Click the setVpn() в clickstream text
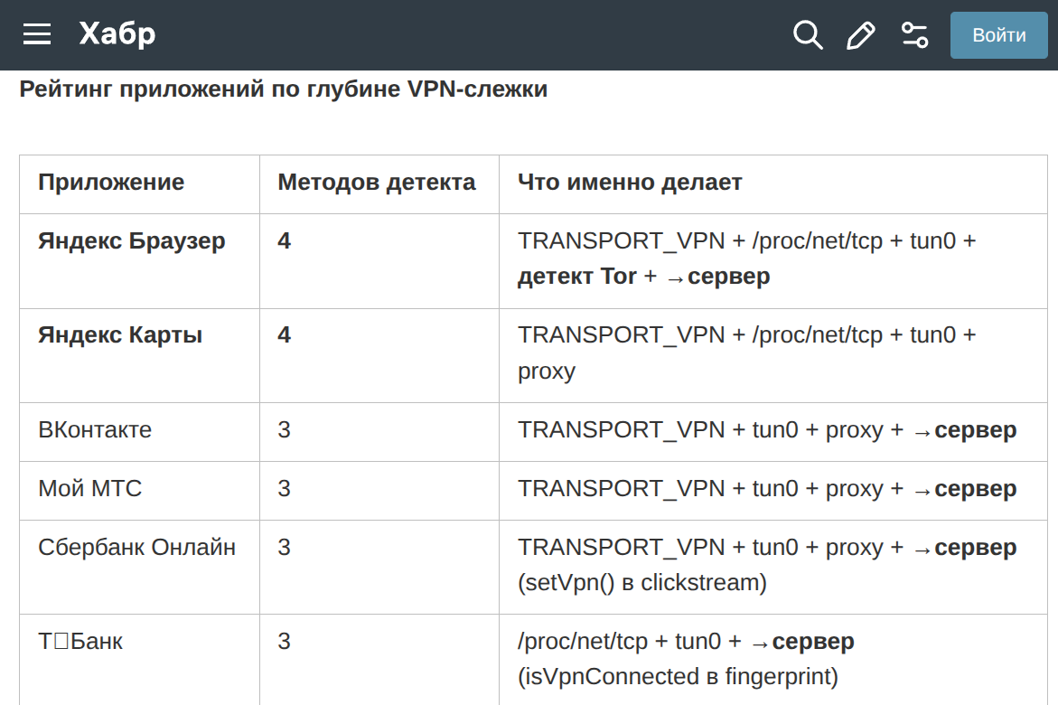 [642, 583]
